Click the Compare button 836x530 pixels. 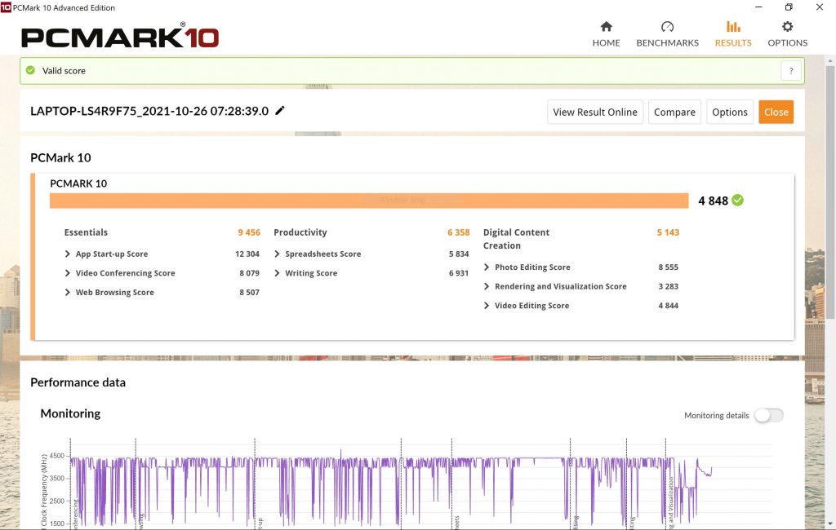click(x=674, y=112)
